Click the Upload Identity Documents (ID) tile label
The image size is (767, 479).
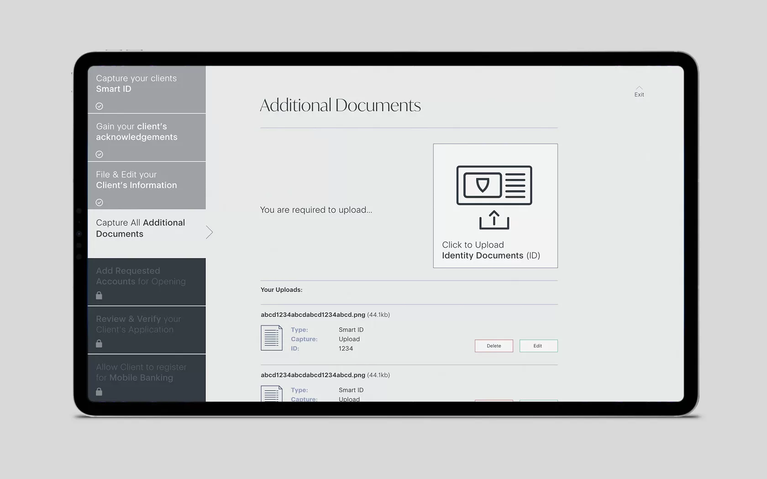click(x=491, y=250)
